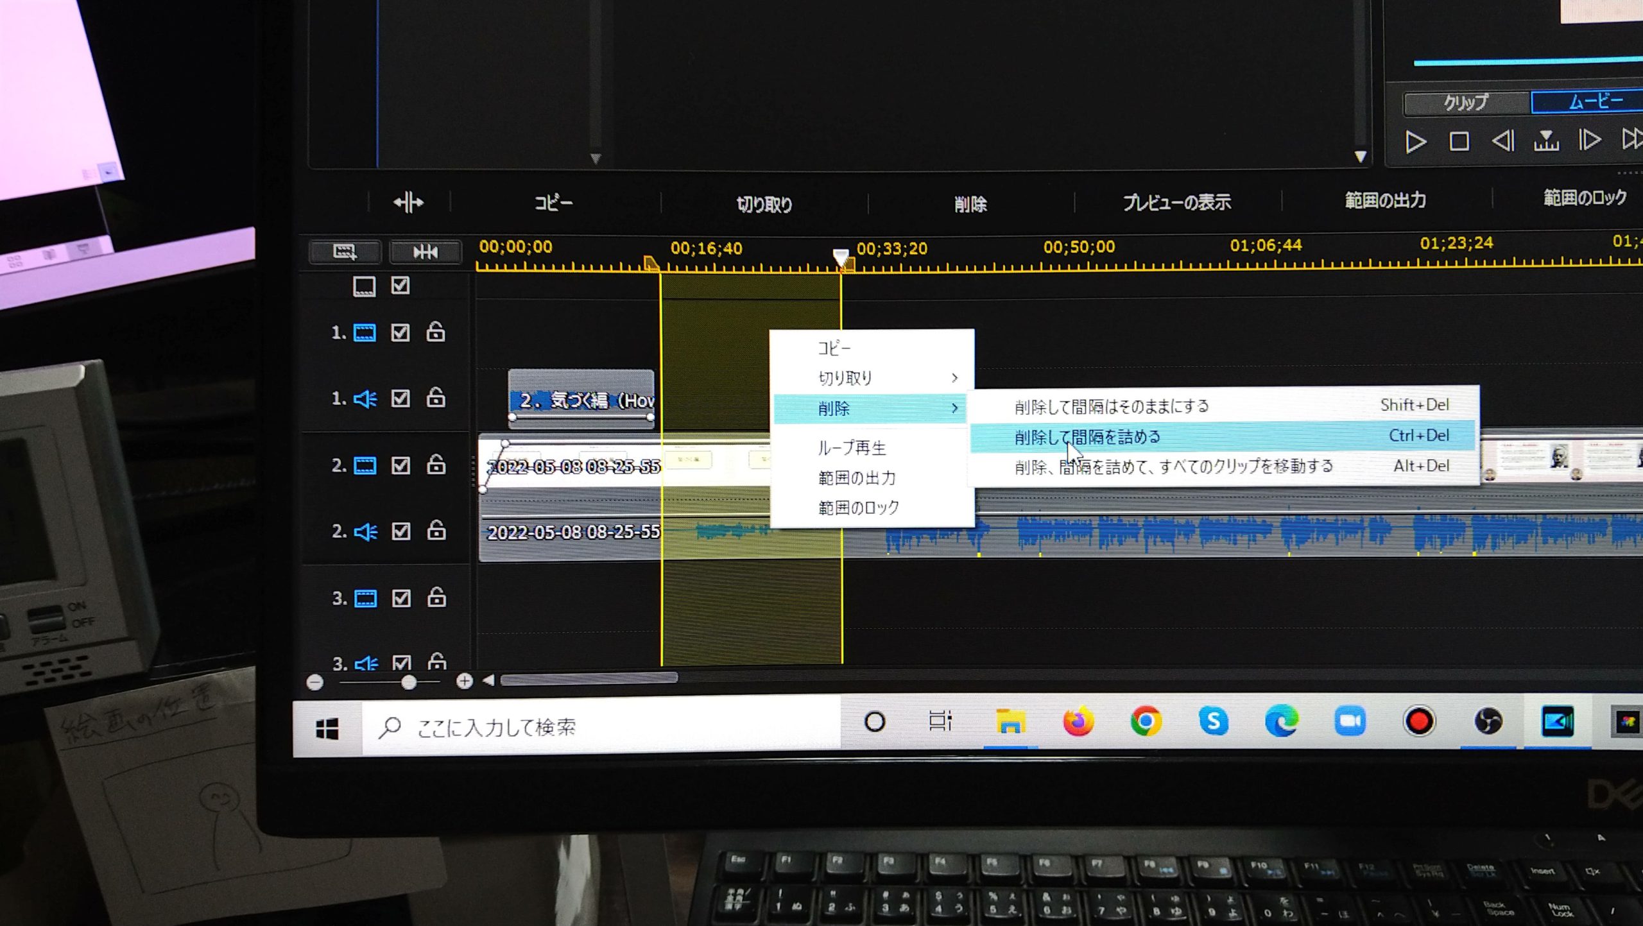
Task: Click audio track 3 speaker icon
Action: pos(366,663)
